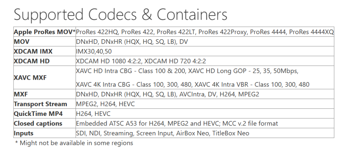
Task: Click the "XDCAM HD 1080 4:2:2" cell
Action: pos(141,61)
